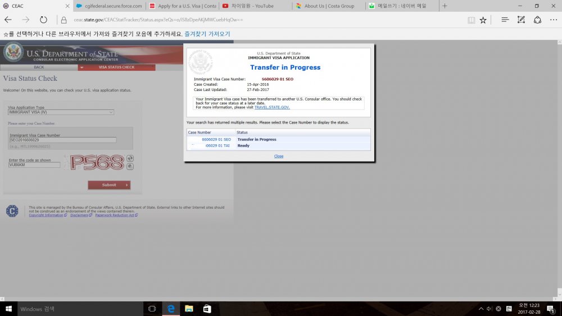This screenshot has width=562, height=316.
Task: Click the Submit button
Action: (x=109, y=185)
